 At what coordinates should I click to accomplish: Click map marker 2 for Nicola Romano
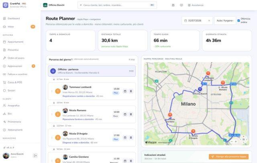click(x=223, y=83)
